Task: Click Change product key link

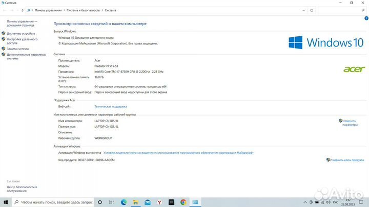Action: [347, 160]
